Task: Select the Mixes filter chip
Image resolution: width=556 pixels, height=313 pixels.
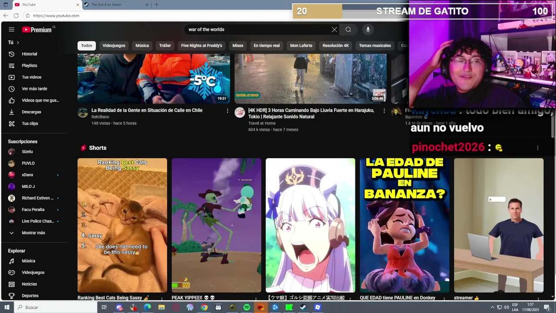Action: [x=238, y=46]
